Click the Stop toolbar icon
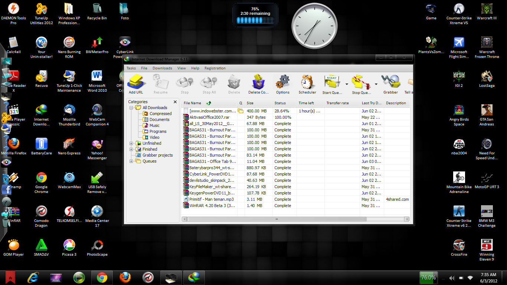Image resolution: width=507 pixels, height=285 pixels. tap(184, 82)
